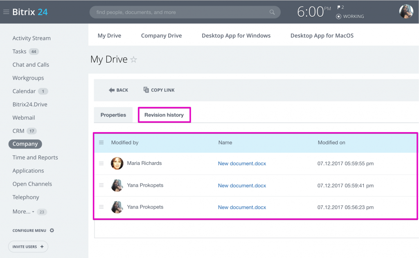The height and width of the screenshot is (258, 419).
Task: Open My Drive top tab
Action: (109, 36)
